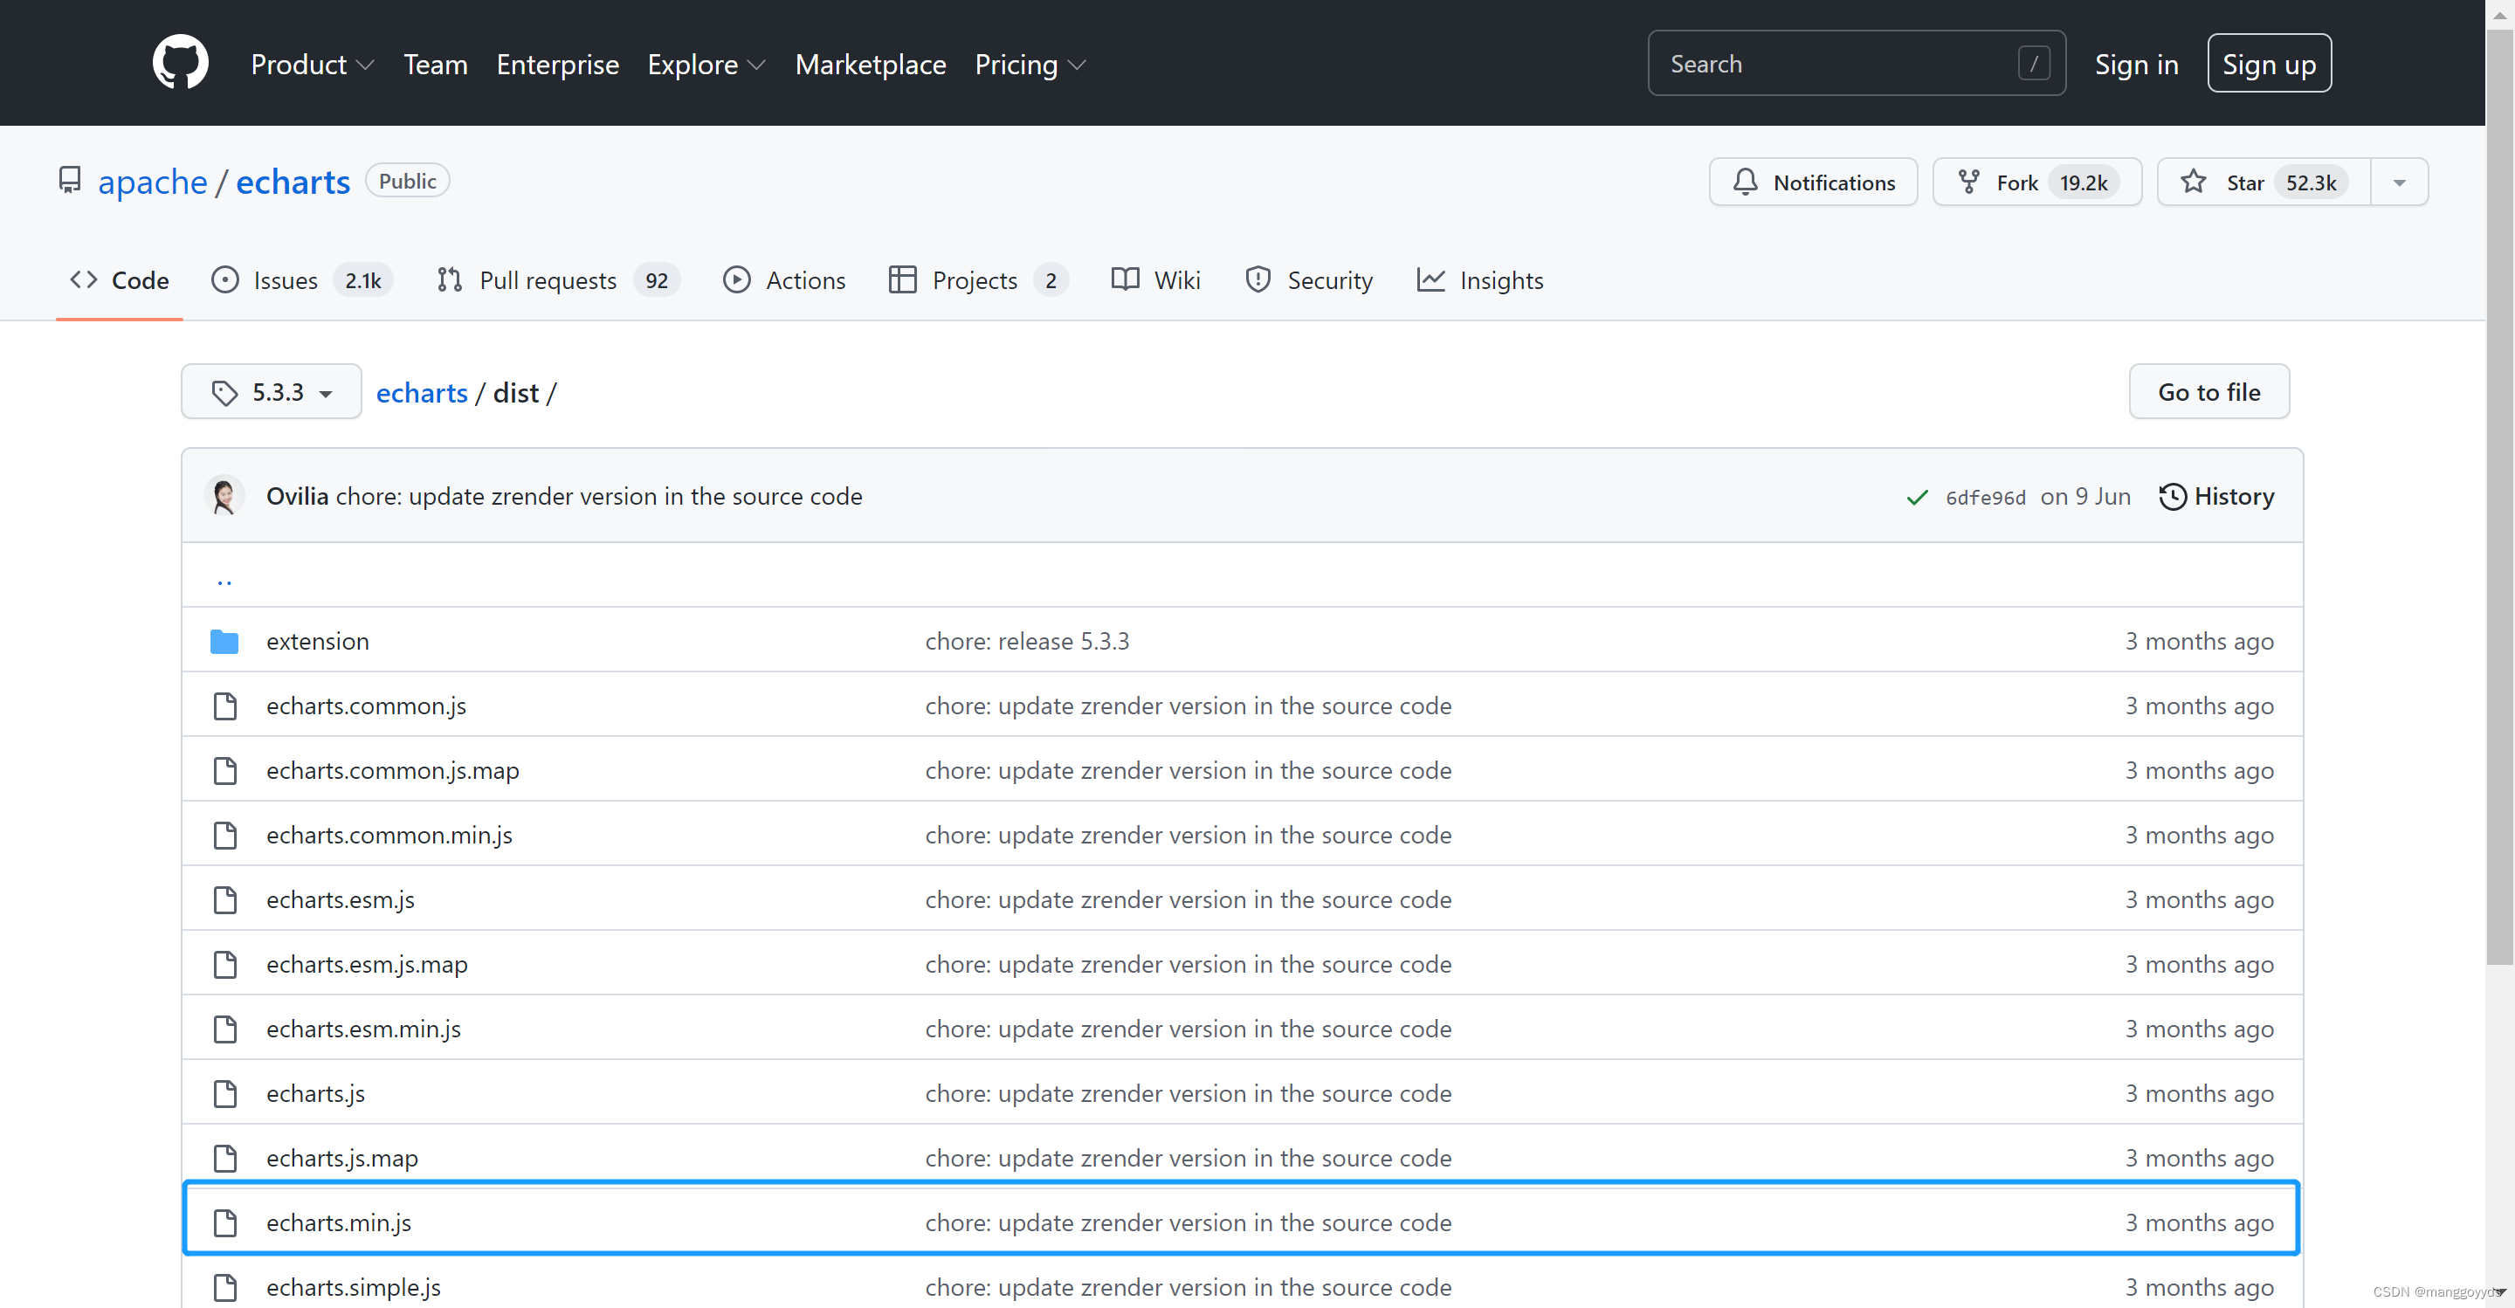Image resolution: width=2515 pixels, height=1308 pixels.
Task: Open the Enterprise navigation link
Action: pos(557,65)
